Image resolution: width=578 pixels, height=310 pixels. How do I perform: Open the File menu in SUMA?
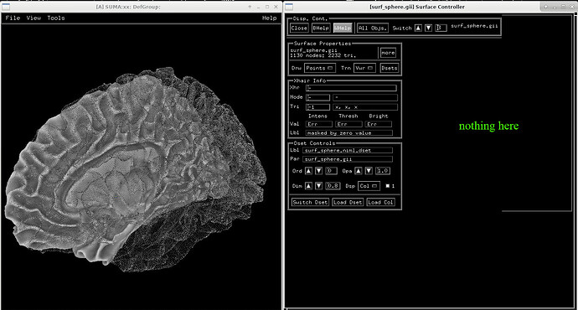tap(13, 18)
